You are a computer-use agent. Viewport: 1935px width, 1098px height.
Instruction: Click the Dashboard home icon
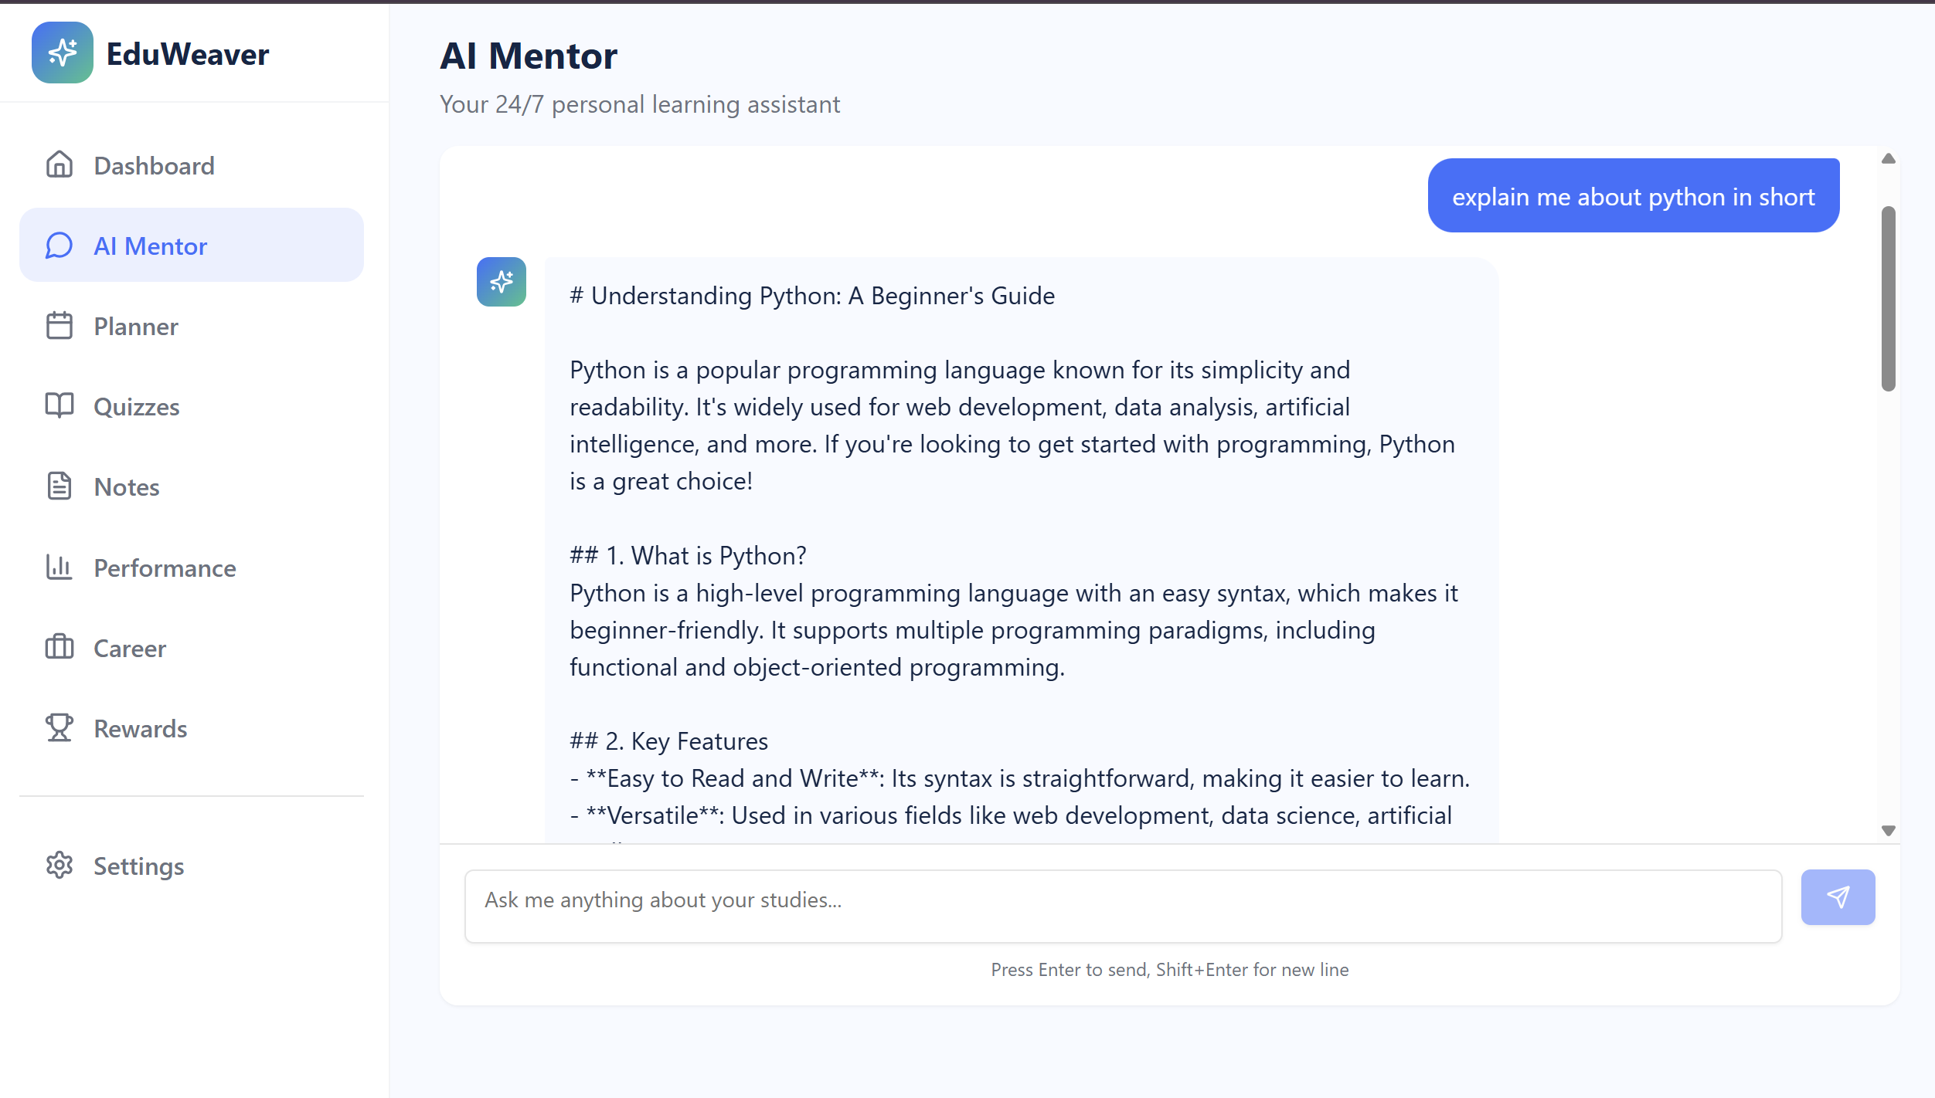point(60,164)
